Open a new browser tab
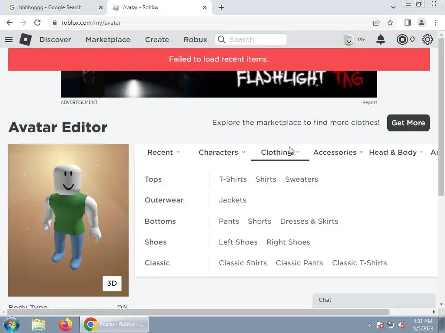 221,7
